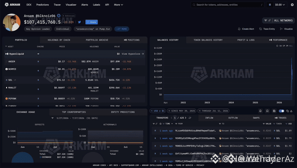Refresh the transfers list
This screenshot has width=297, height=168.
pyautogui.click(x=190, y=118)
